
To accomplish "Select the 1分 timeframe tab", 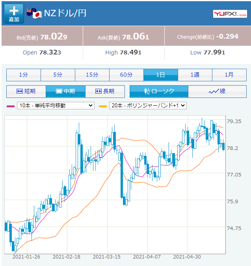I will 24,75.
